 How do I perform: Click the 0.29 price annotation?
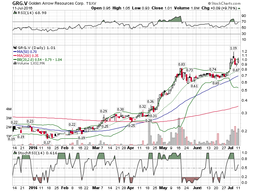pyautogui.click(x=103, y=111)
